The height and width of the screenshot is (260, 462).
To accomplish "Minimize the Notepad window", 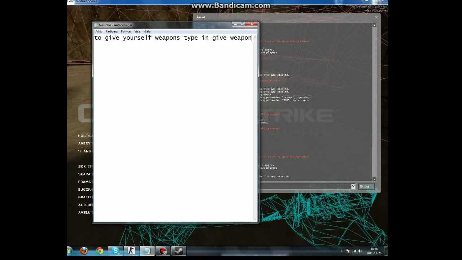I will coord(235,24).
